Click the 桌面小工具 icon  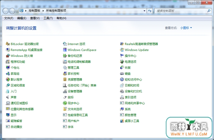pyautogui.click(x=122, y=121)
